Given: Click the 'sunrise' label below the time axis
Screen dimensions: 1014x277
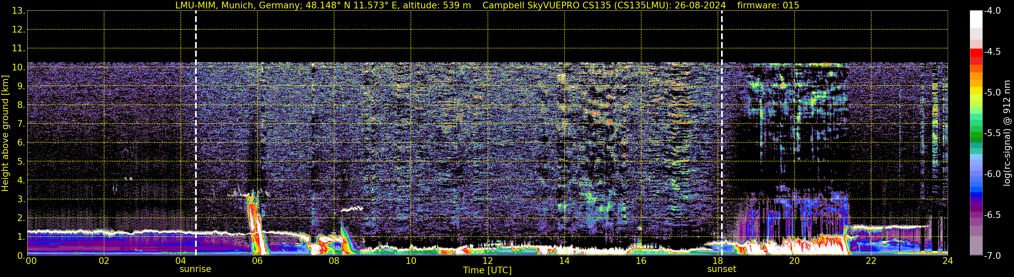Looking at the screenshot, I should 195,269.
